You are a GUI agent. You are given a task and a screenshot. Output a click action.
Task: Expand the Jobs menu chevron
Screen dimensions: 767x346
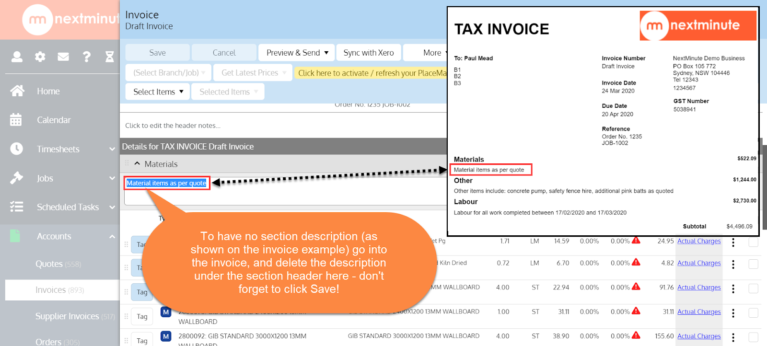click(112, 178)
